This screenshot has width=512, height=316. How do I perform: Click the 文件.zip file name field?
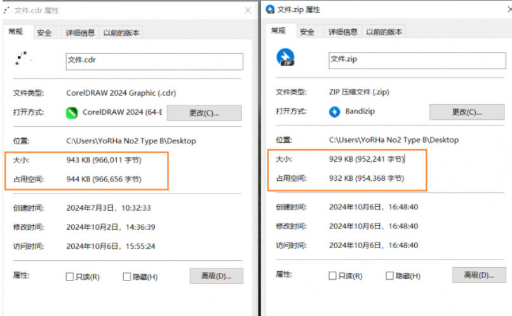(x=417, y=60)
